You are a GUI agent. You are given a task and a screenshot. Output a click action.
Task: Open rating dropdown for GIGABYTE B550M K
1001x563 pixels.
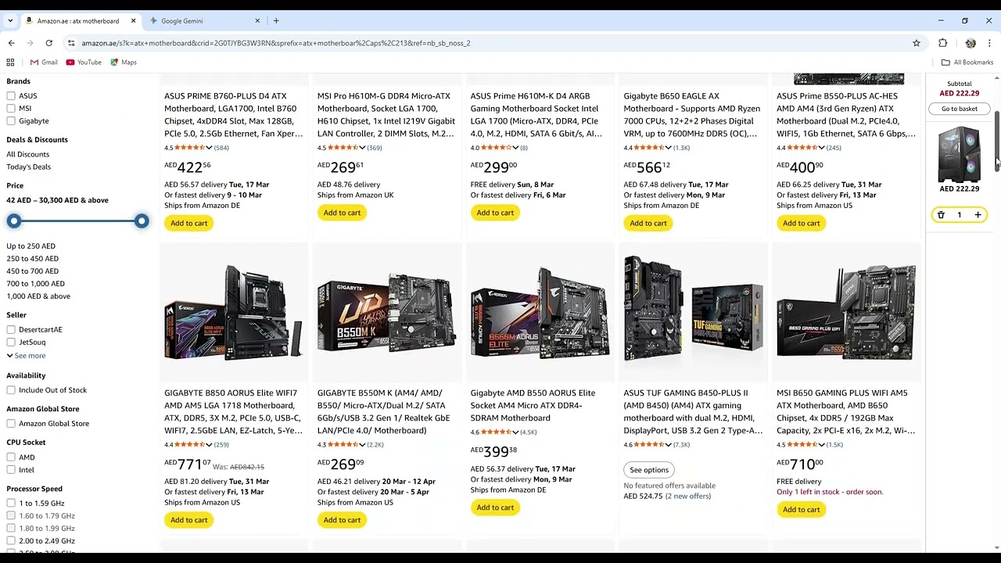pyautogui.click(x=362, y=445)
